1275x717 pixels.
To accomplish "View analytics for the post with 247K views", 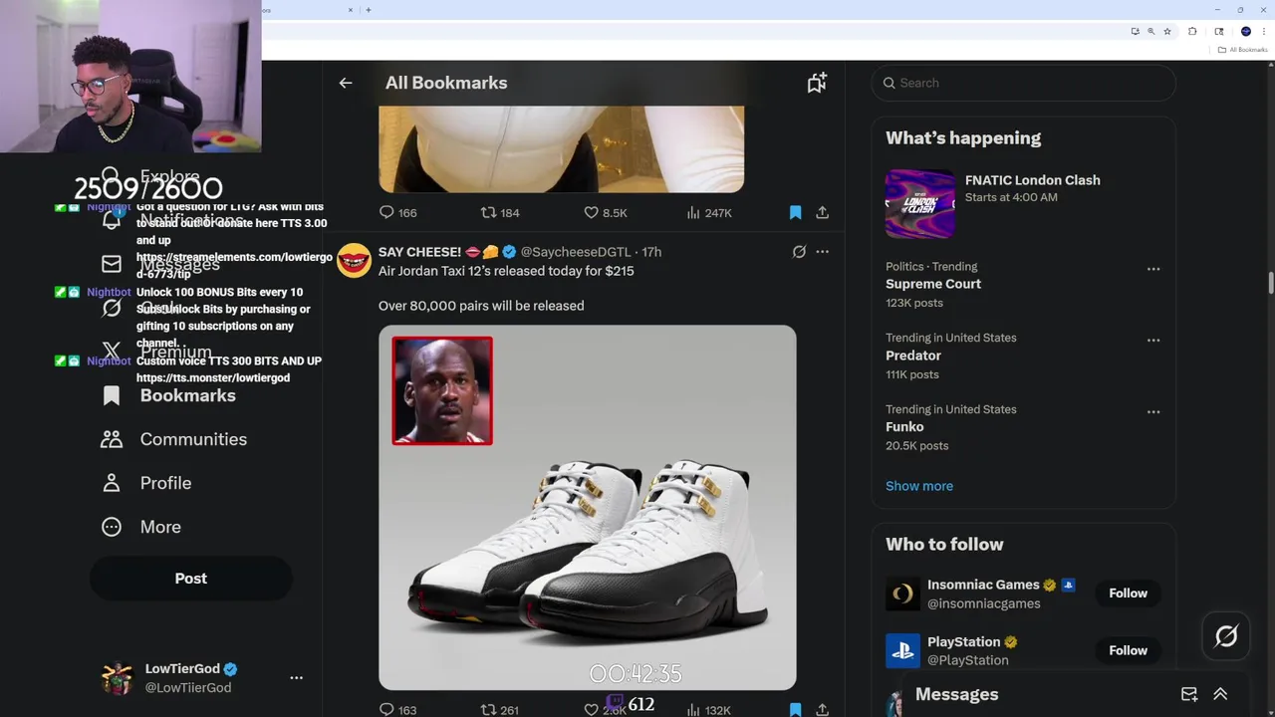I will coord(709,212).
